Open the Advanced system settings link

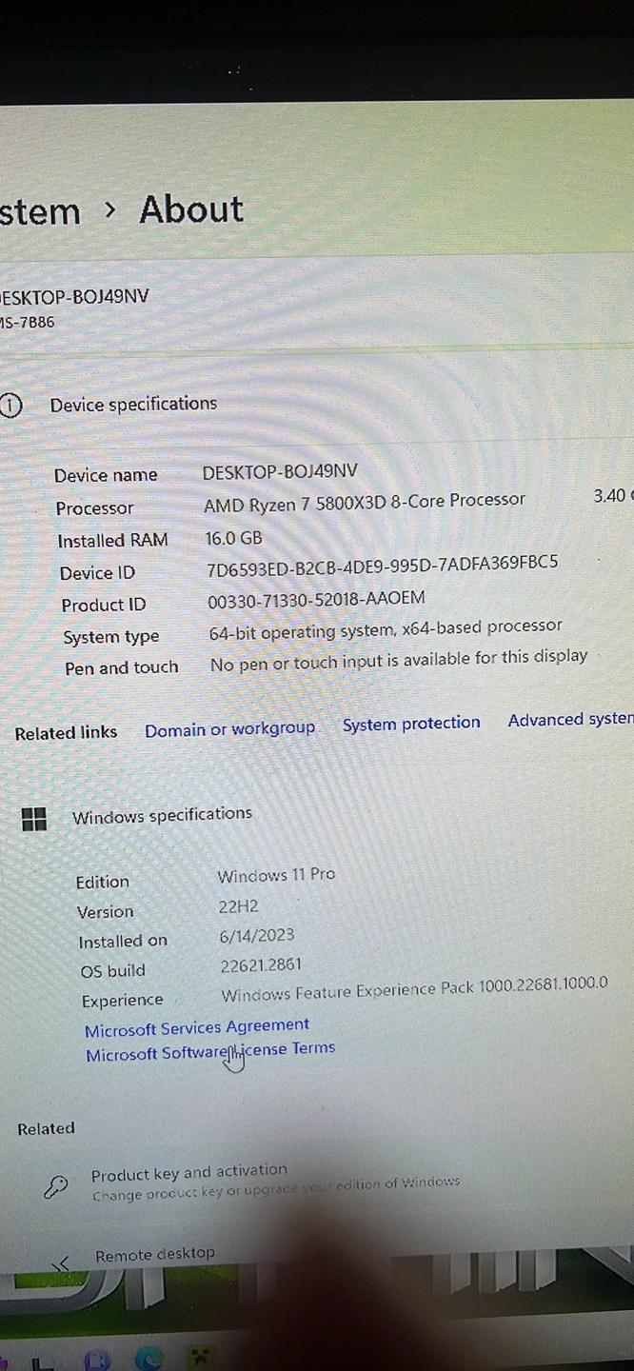[570, 720]
